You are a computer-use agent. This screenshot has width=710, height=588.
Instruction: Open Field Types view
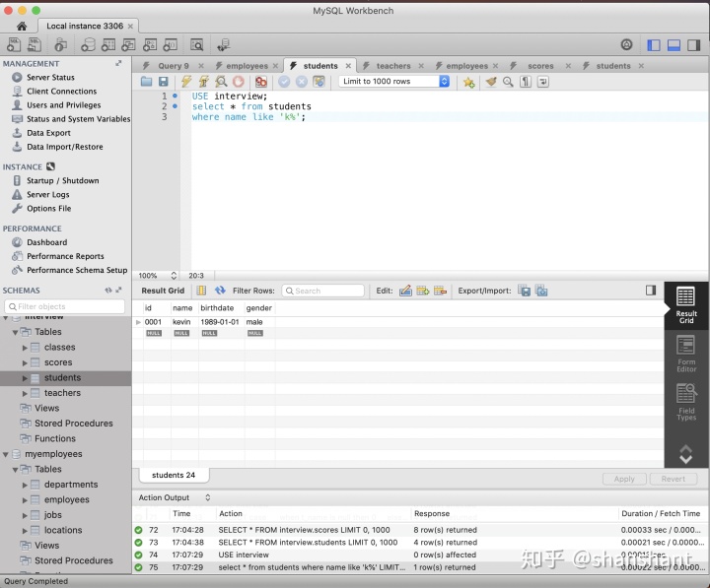point(686,402)
